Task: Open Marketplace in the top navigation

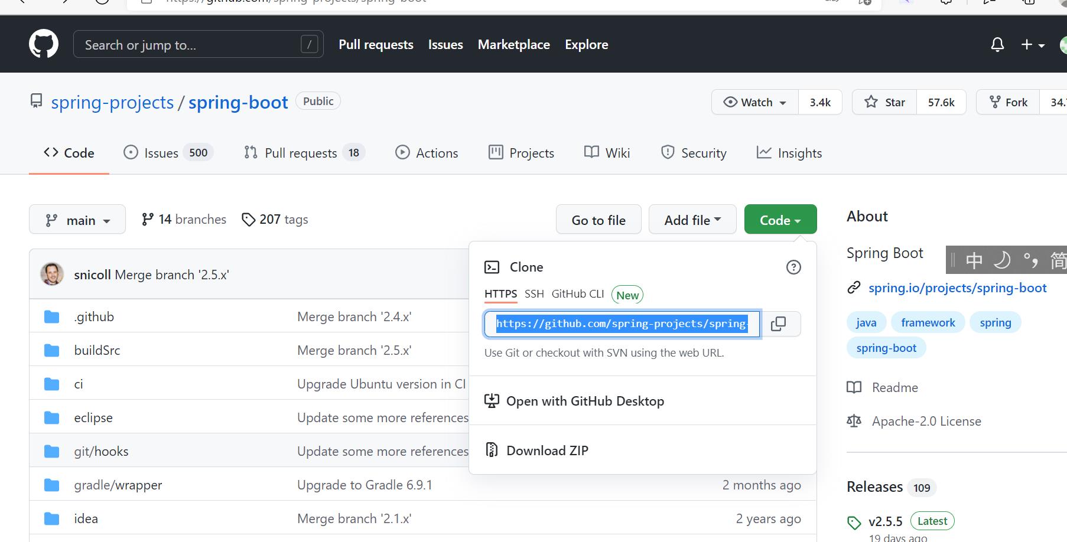Action: point(514,44)
